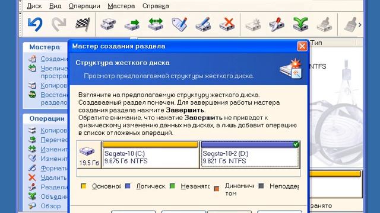
Task: Click the icon beside Объедин... in sidebar
Action: pos(32,196)
